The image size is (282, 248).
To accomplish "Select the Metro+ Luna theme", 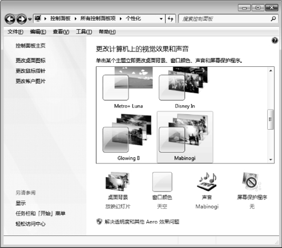I will [x=128, y=88].
